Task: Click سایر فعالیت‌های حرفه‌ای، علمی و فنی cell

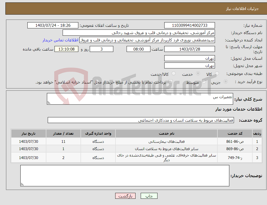Action: point(166,158)
